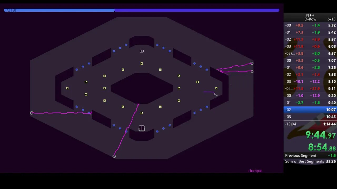
Task: Click the Sum of Best Segments label
Action: (x=305, y=161)
